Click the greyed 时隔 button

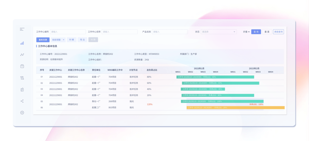pyautogui.click(x=93, y=40)
